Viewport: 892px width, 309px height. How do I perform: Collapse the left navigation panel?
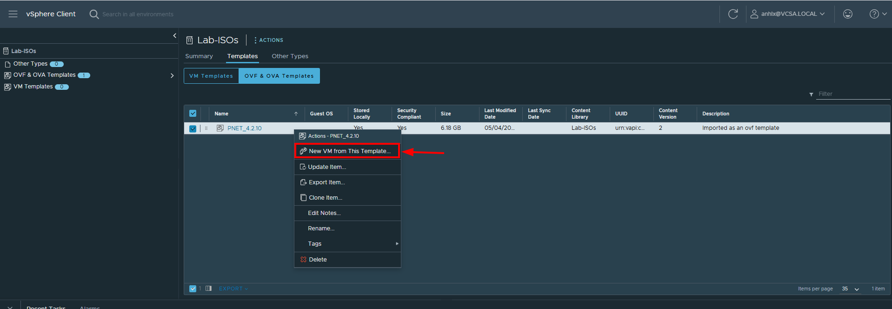coord(174,35)
